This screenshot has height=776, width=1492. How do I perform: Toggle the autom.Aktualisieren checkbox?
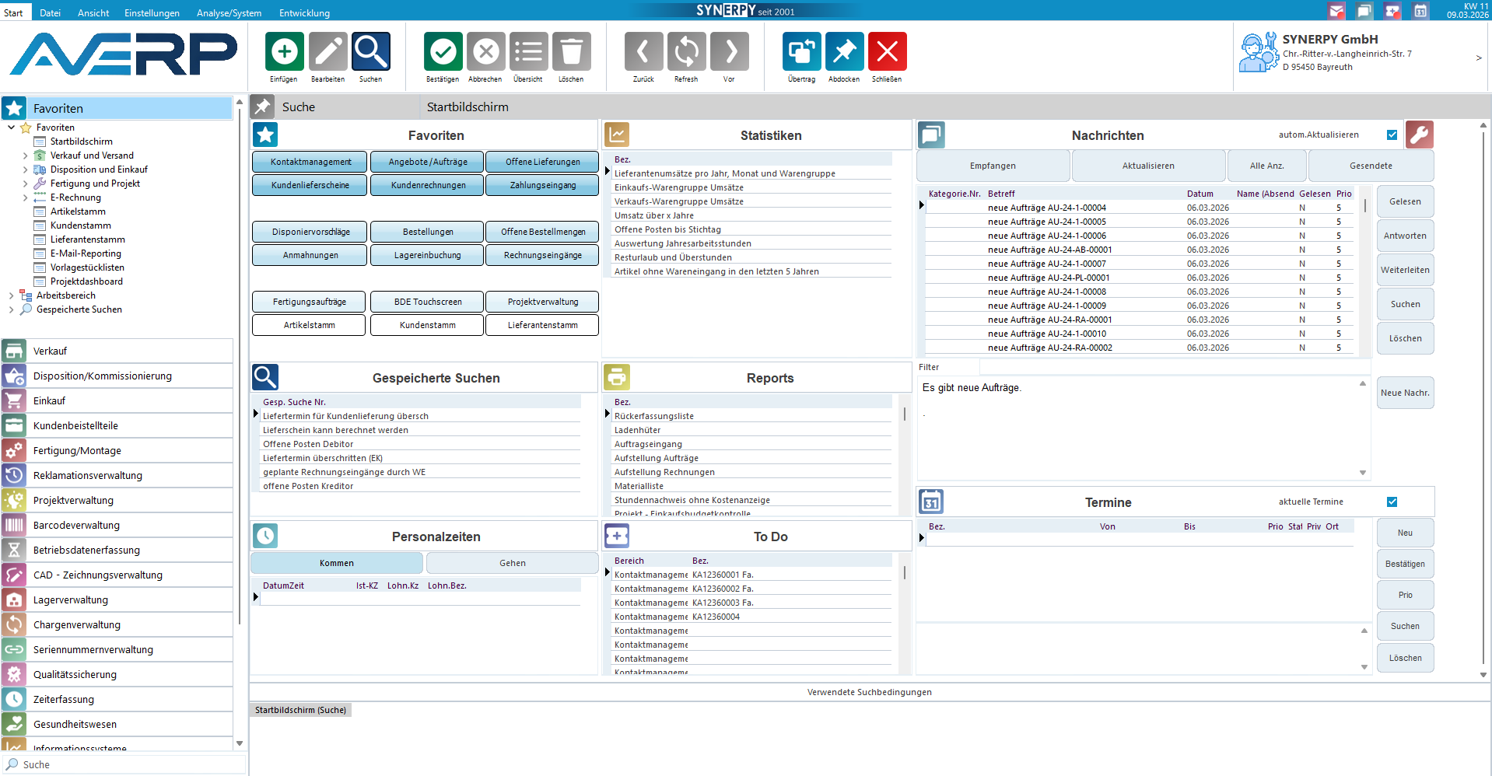click(x=1392, y=135)
